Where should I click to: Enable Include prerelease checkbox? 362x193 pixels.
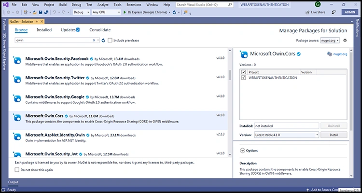(110, 41)
